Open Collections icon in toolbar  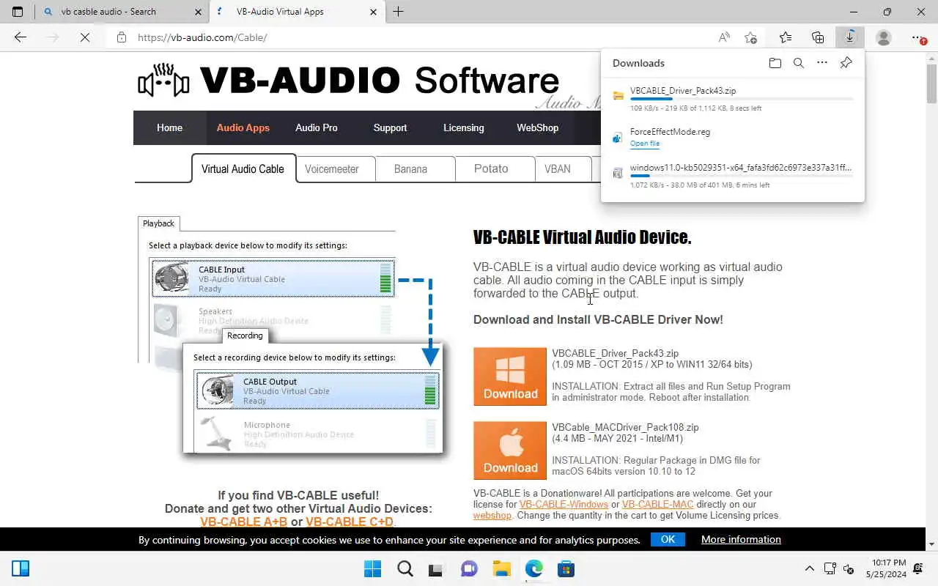click(x=818, y=37)
